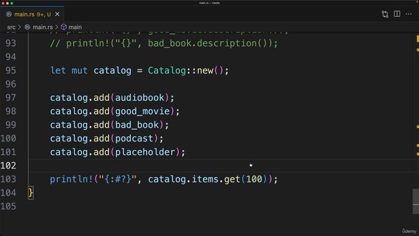Open the src breadcrumb
The height and width of the screenshot is (236, 419).
[x=11, y=27]
